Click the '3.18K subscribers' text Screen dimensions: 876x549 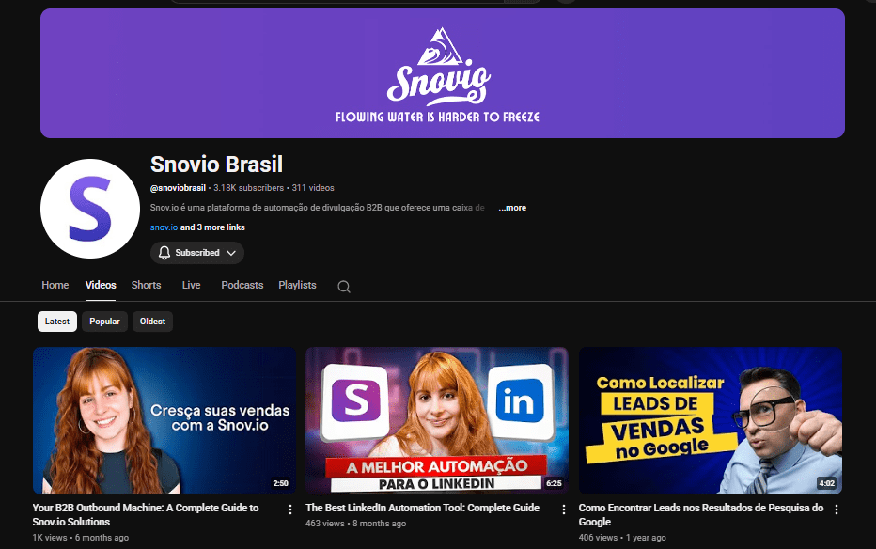coord(249,188)
